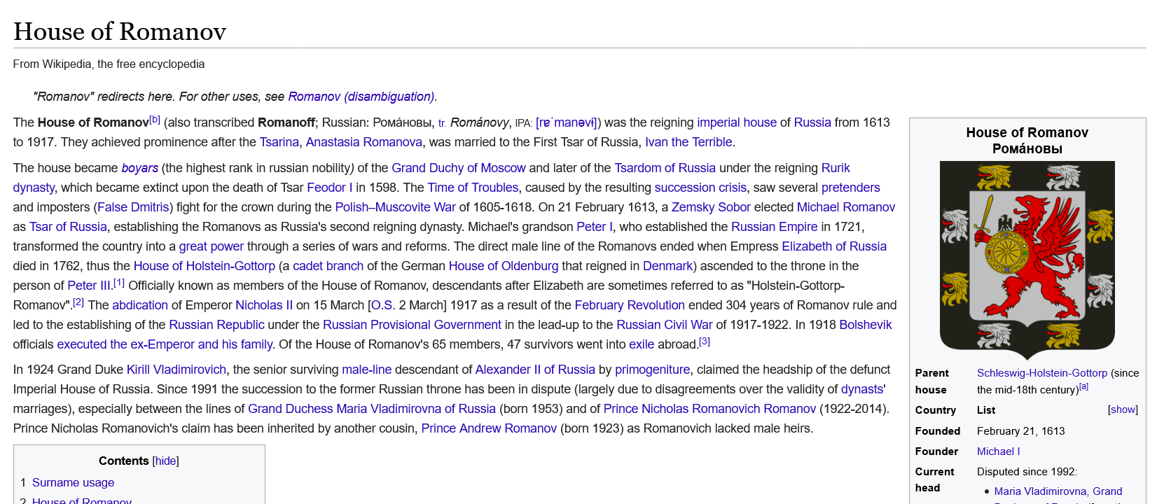
Task: Jump to Surname usage section
Action: click(73, 482)
